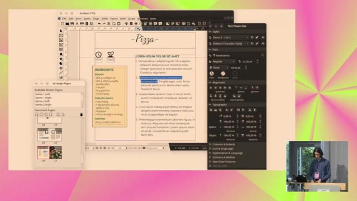Click the trash icon in Arrange Pages

coord(82,115)
